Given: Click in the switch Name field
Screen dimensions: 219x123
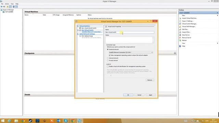Looking at the screenshot, I should point(130,32).
